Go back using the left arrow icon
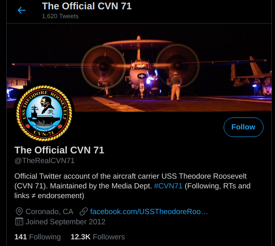The height and width of the screenshot is (246, 275). pyautogui.click(x=22, y=10)
